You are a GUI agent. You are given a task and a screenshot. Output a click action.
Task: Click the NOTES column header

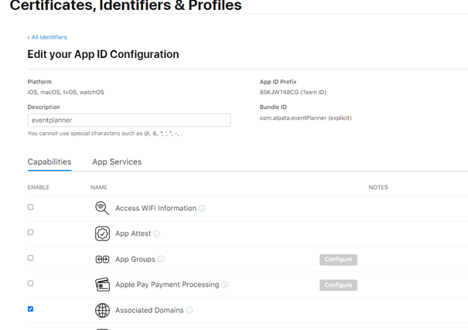[x=378, y=187]
